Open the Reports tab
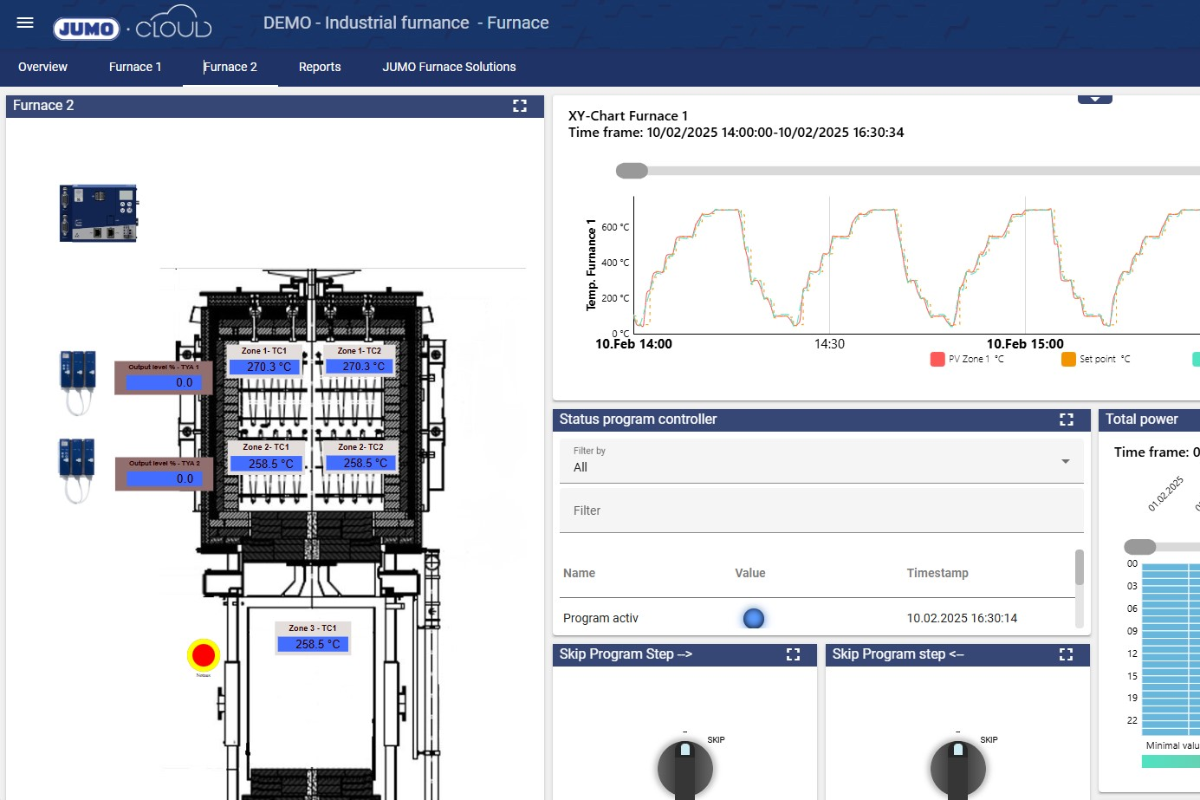Image resolution: width=1200 pixels, height=800 pixels. pos(320,67)
